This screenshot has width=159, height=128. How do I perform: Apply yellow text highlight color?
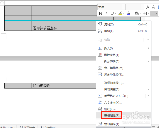click(x=120, y=13)
